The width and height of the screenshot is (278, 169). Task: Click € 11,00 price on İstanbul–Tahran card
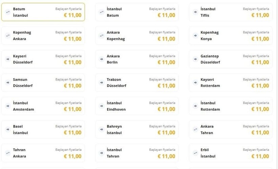(166, 156)
